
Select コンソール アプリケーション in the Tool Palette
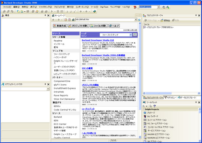coord(155,120)
